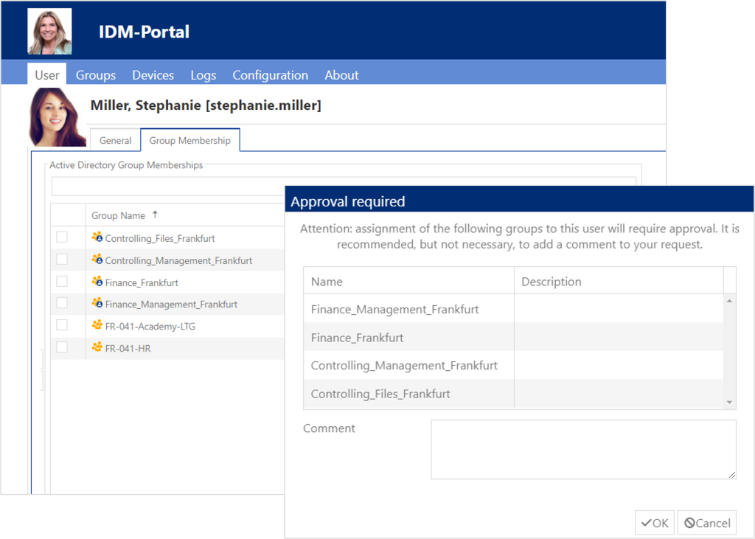Click the FR-041-HR group name

pos(128,348)
